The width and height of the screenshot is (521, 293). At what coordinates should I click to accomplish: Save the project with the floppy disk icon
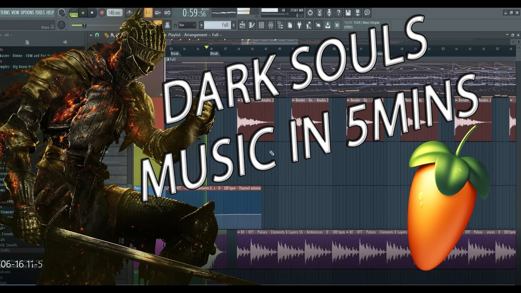coord(348,13)
